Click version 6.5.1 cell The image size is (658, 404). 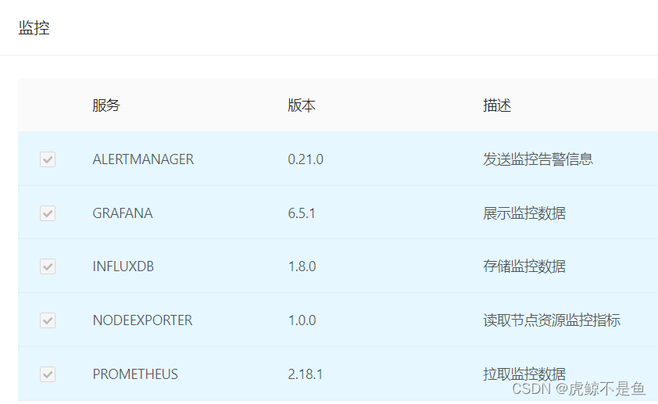302,213
